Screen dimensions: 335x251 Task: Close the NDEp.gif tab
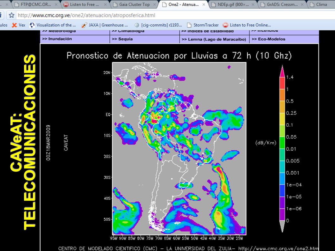point(253,4)
